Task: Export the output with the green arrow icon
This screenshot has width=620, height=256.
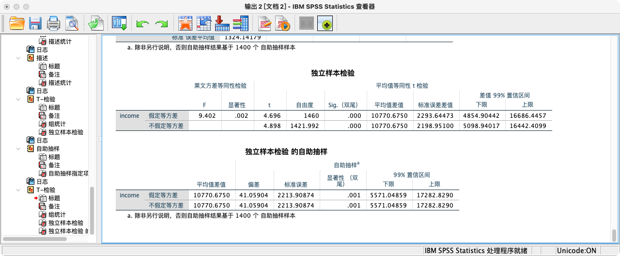Action: [95, 23]
